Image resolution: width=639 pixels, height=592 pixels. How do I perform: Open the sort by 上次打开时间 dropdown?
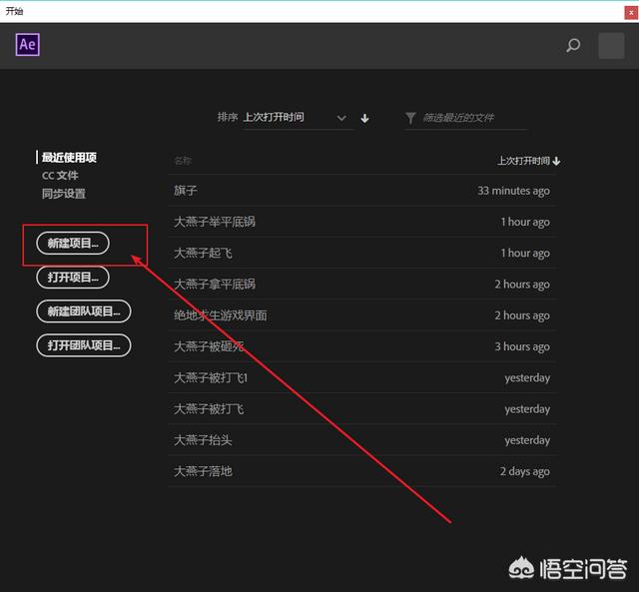[298, 117]
